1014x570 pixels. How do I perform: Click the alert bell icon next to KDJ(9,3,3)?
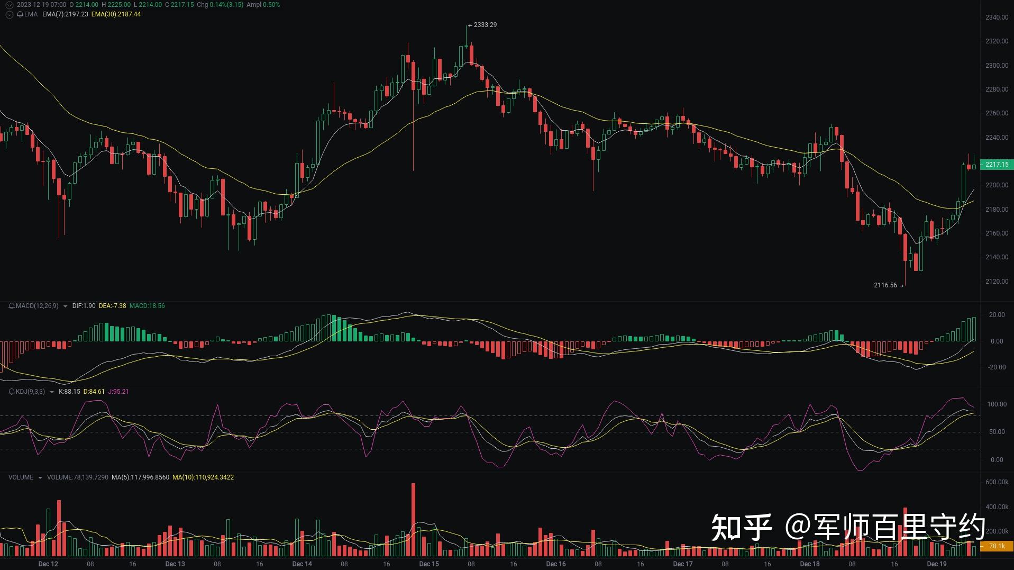(x=12, y=392)
